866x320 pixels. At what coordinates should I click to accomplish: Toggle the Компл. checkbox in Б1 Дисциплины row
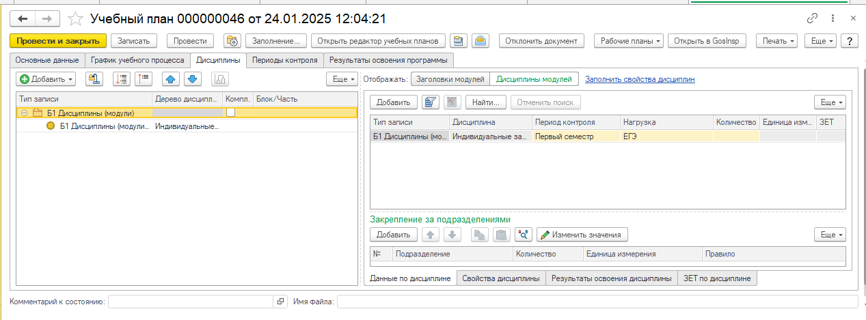coord(231,113)
